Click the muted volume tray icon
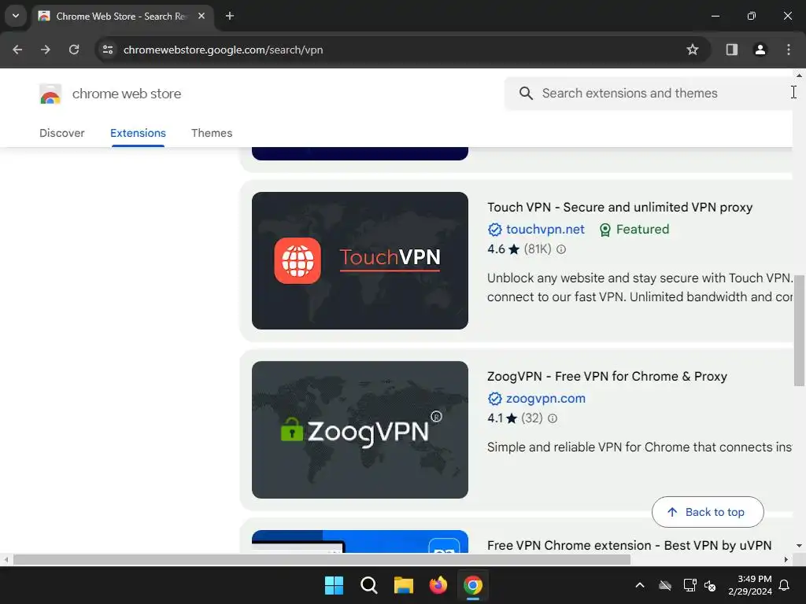The image size is (806, 604). 710,585
